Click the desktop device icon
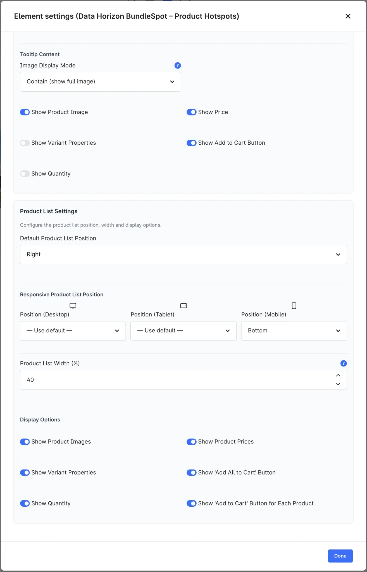 73,306
